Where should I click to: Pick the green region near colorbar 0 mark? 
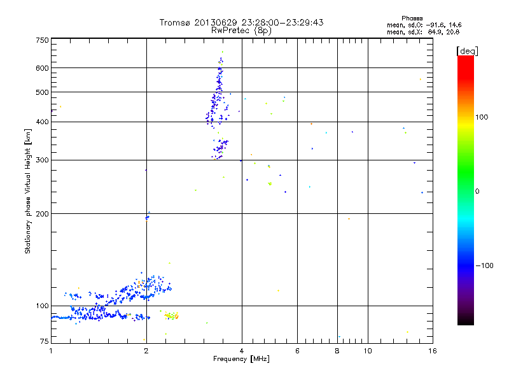465,190
